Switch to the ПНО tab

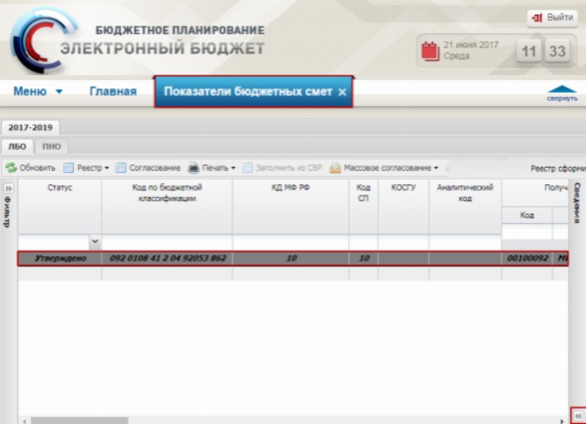[x=52, y=146]
